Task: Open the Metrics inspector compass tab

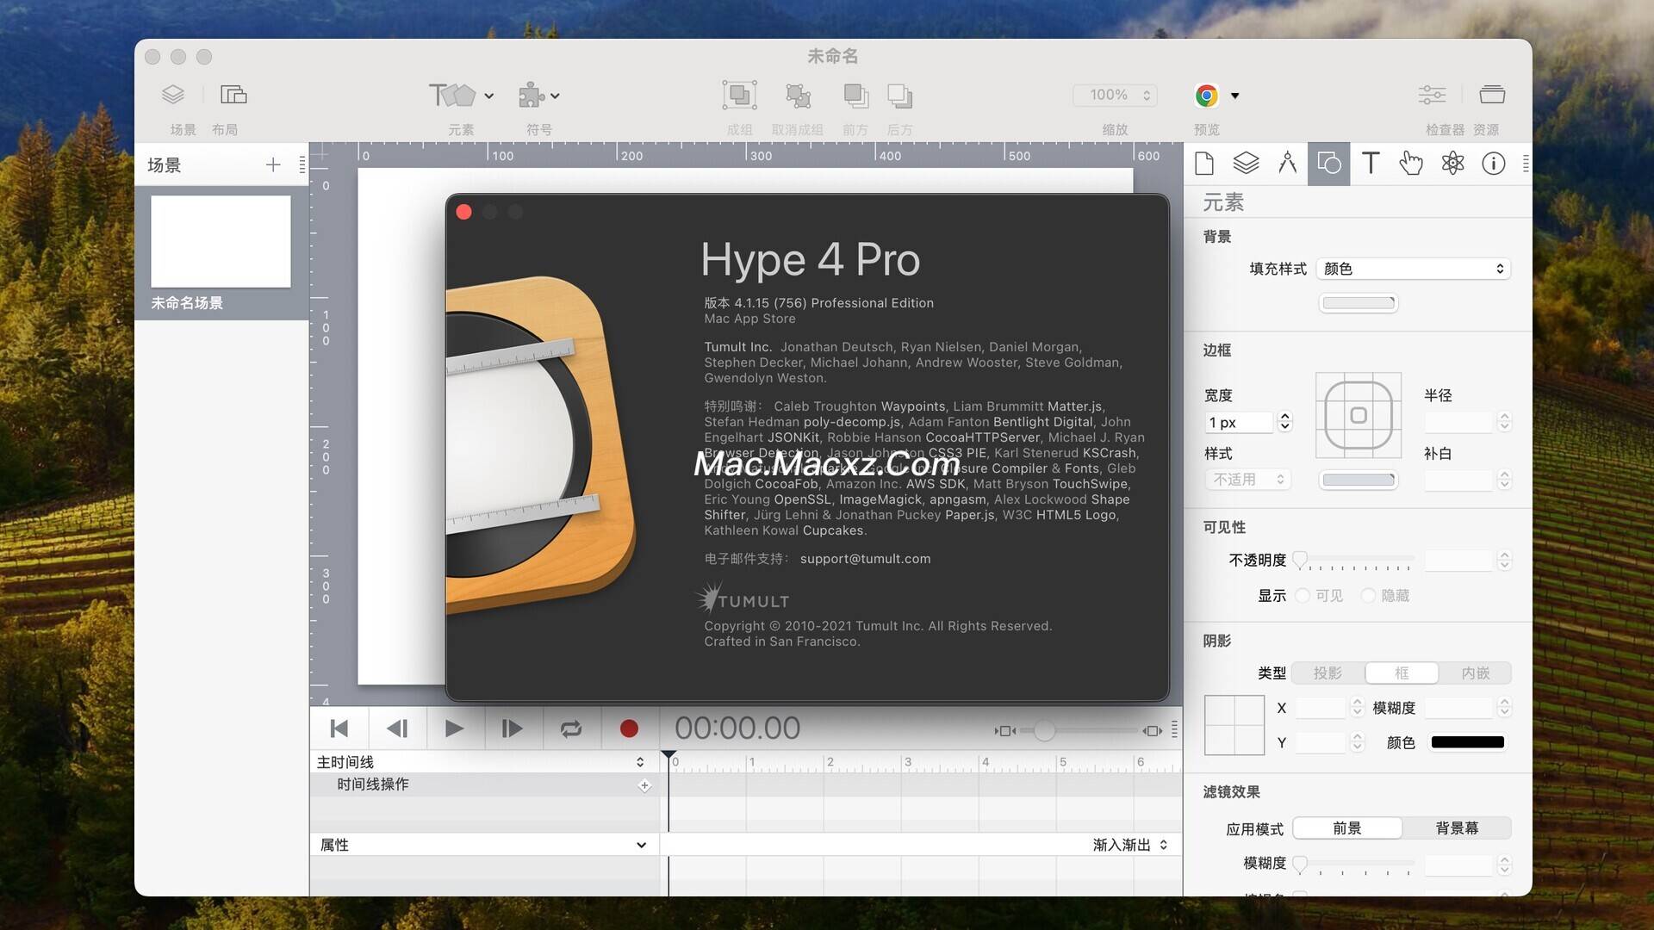Action: point(1287,163)
